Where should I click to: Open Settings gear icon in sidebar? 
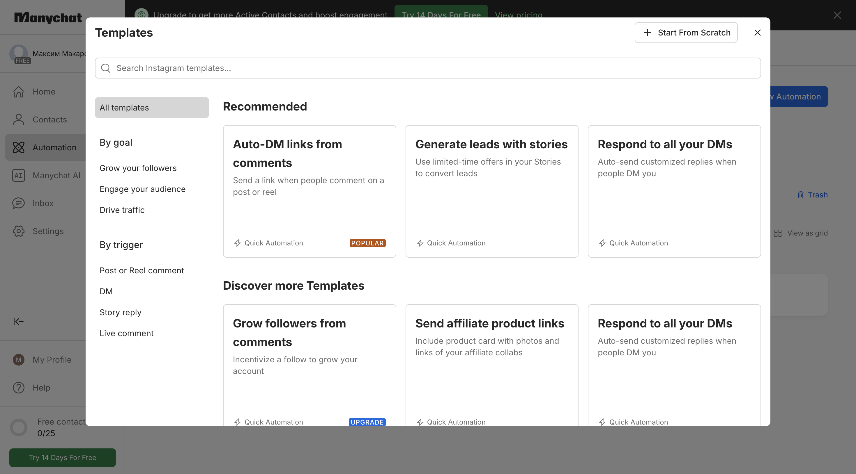click(19, 231)
